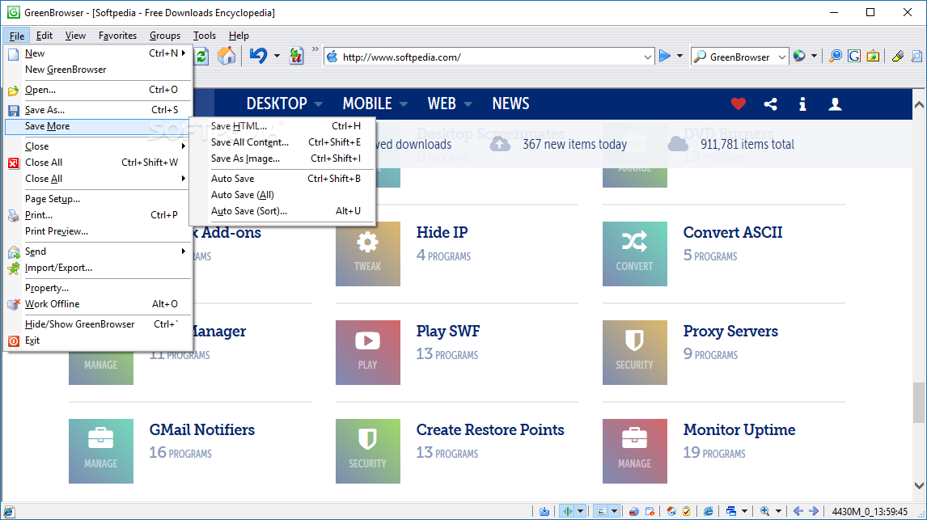Viewport: 927px width, 520px height.
Task: Click the blue Go arrow button
Action: pos(665,56)
